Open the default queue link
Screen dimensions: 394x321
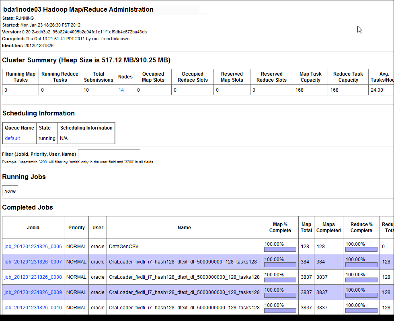tap(12, 138)
